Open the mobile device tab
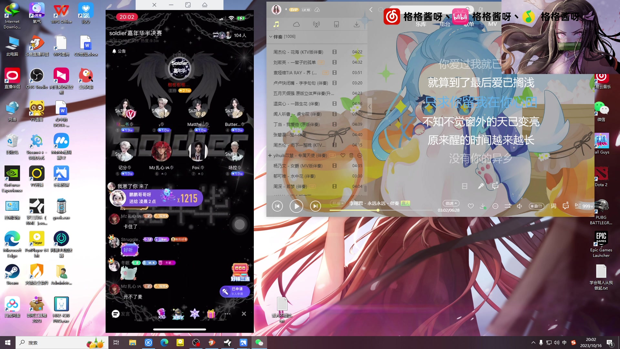This screenshot has height=349, width=620. [336, 24]
